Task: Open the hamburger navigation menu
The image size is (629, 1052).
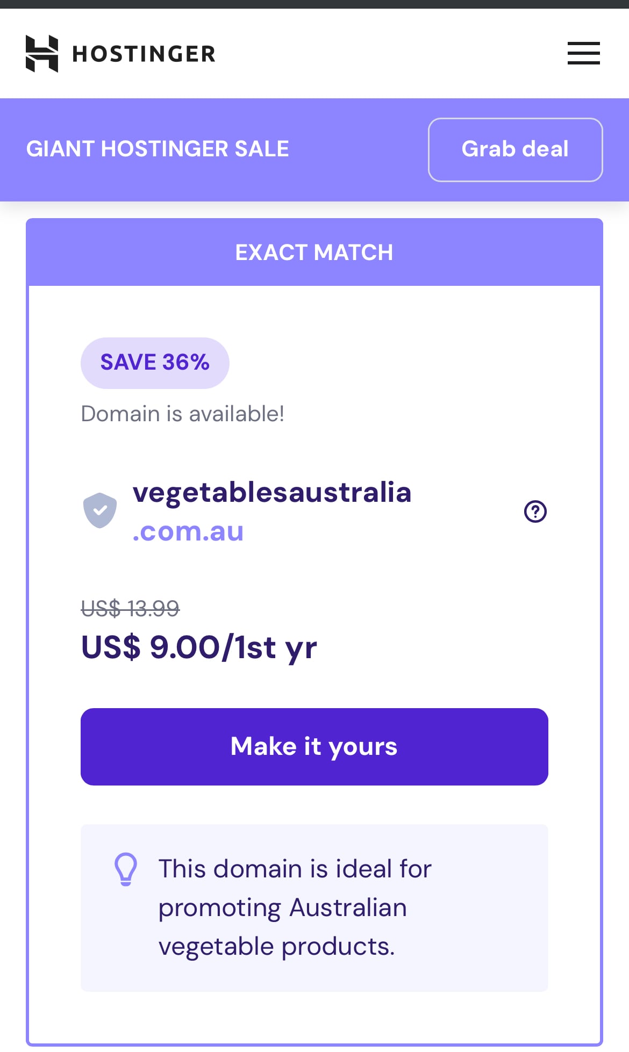Action: pyautogui.click(x=583, y=53)
